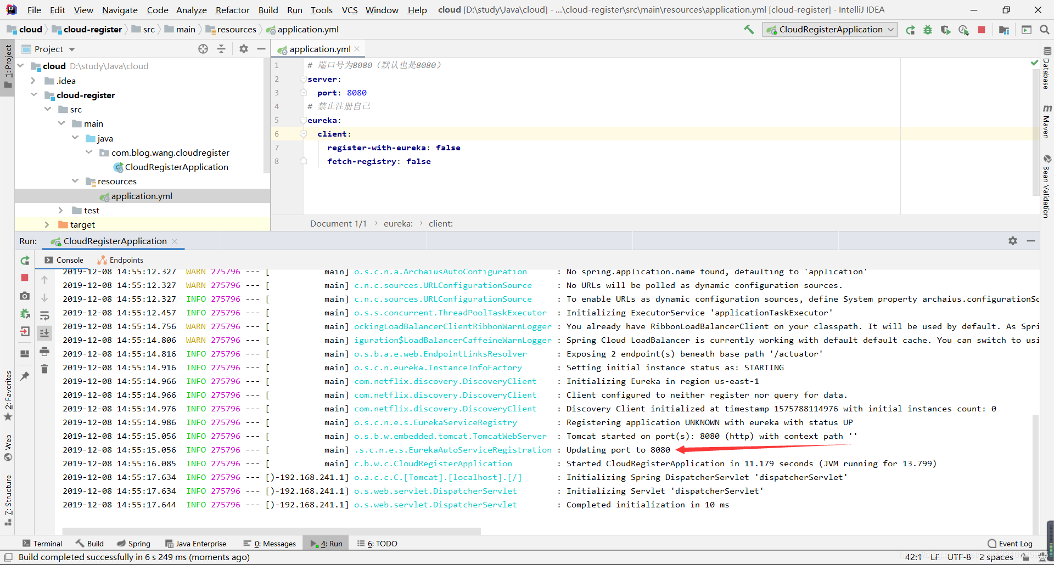Pin the Run tab
This screenshot has height=565, width=1054.
tap(25, 376)
